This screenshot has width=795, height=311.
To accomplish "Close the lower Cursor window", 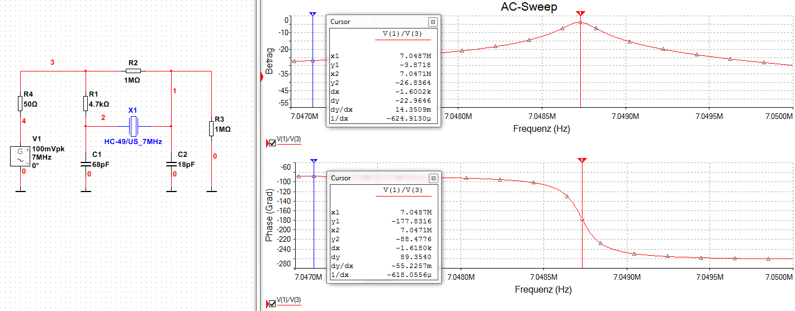I will (x=433, y=178).
